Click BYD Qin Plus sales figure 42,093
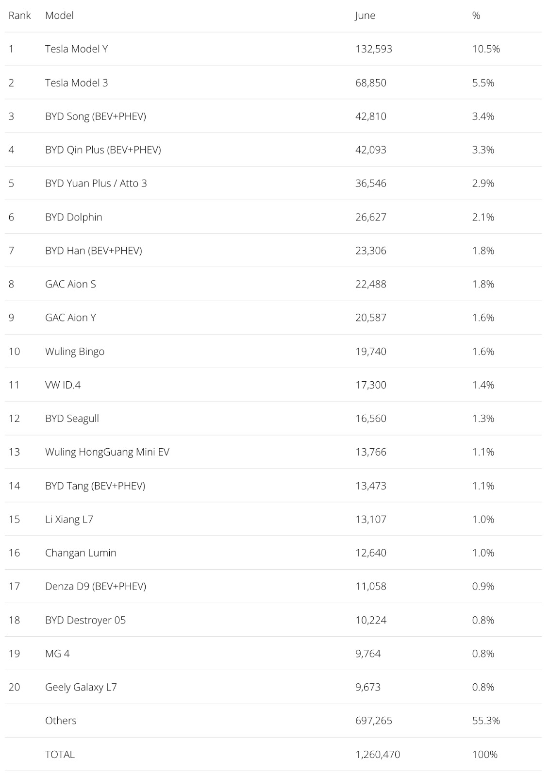The image size is (550, 777). coord(371,150)
